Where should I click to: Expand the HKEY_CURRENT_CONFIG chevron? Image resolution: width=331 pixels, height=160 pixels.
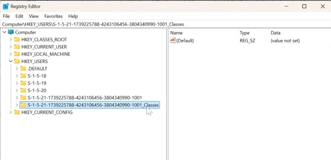point(10,112)
